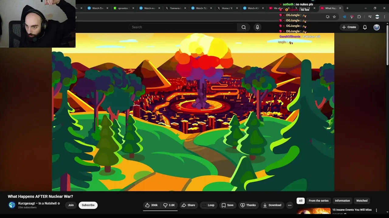Select the 'Watched' chip
Viewport: 389px width, 218px height.
click(362, 201)
